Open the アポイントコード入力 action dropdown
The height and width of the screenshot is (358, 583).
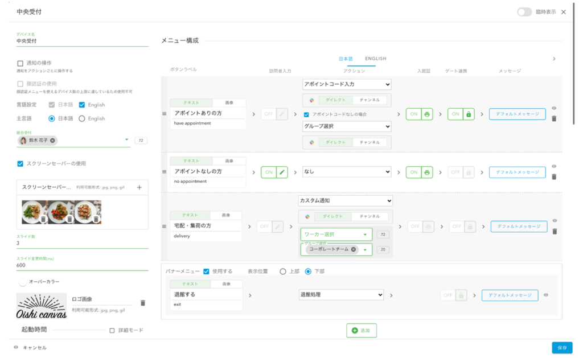coord(347,84)
